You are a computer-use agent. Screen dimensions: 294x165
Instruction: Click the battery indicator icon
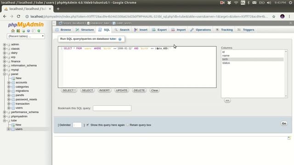click(x=262, y=3)
